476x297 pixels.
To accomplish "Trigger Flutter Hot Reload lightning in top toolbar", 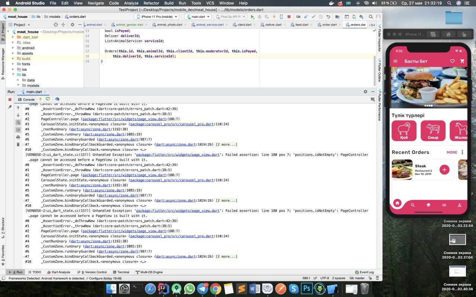I will 274,17.
